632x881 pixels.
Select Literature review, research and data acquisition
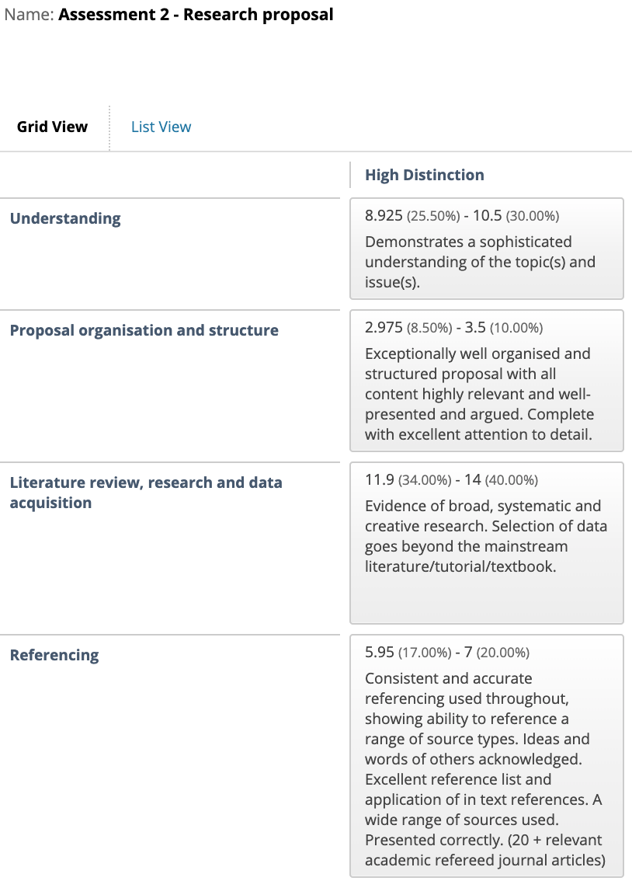coord(146,493)
